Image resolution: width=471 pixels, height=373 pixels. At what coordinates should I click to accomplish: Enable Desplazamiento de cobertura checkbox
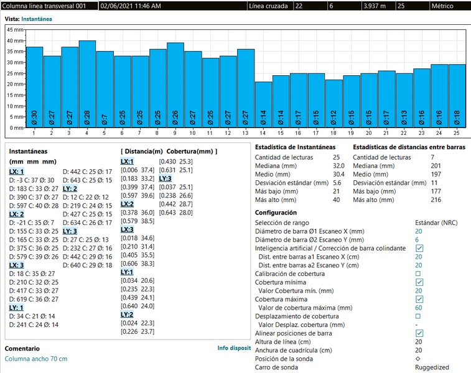pos(418,316)
